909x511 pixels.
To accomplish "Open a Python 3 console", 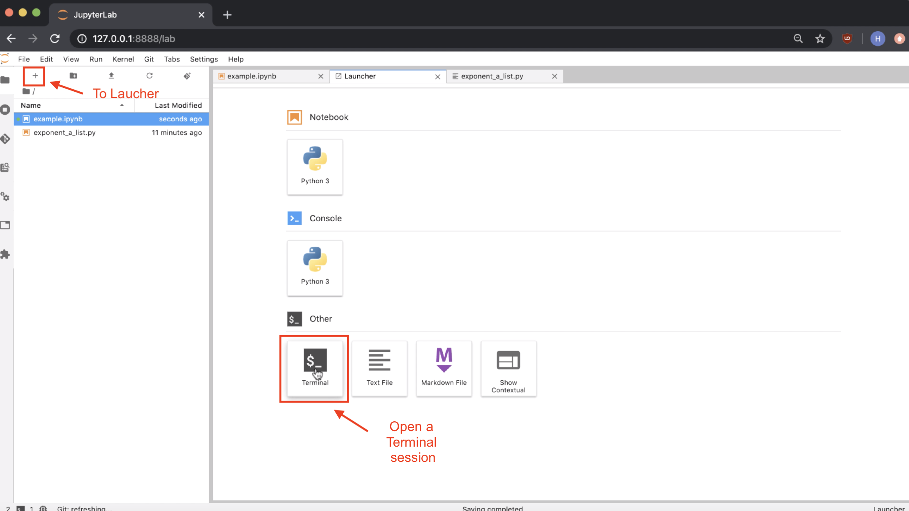I will [315, 268].
